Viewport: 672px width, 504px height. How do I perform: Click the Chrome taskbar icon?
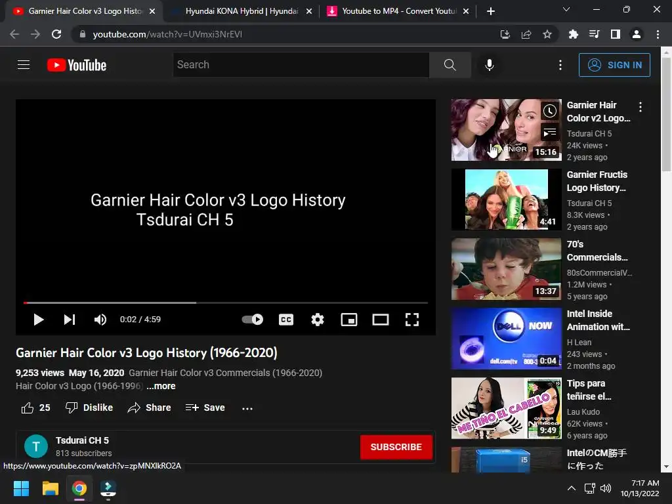tap(79, 488)
